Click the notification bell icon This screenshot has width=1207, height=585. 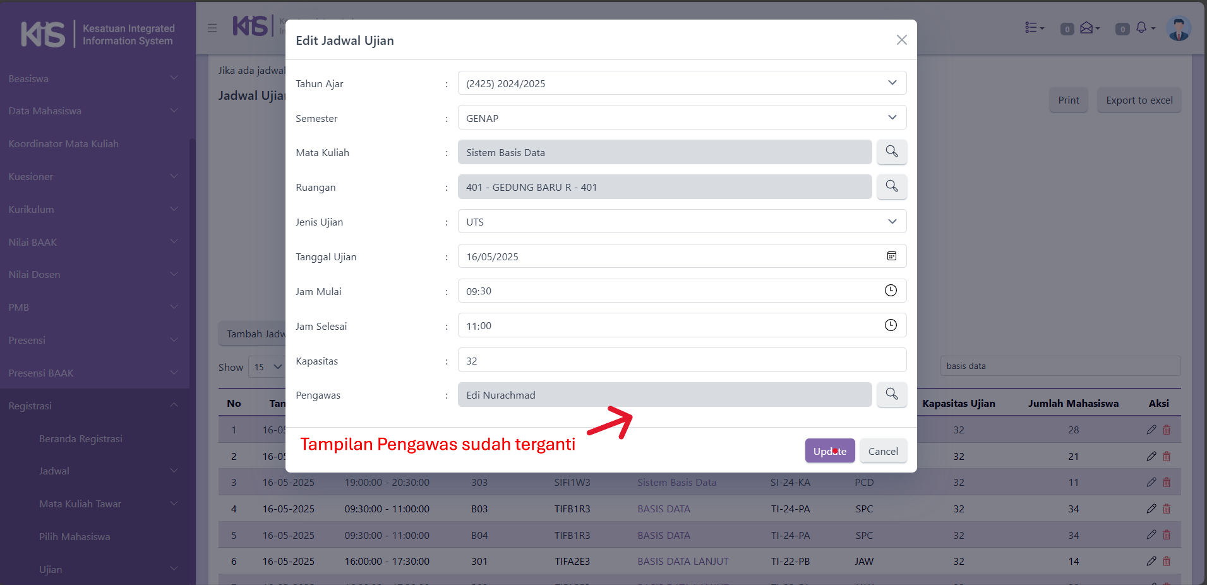coord(1141,28)
